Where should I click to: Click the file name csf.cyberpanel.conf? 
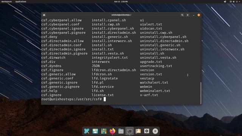pyautogui.click(x=60, y=24)
